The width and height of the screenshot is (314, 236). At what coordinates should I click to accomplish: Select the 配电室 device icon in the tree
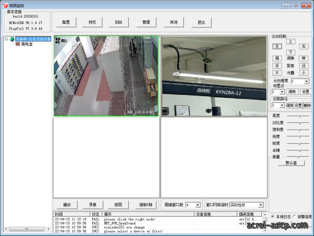click(18, 44)
